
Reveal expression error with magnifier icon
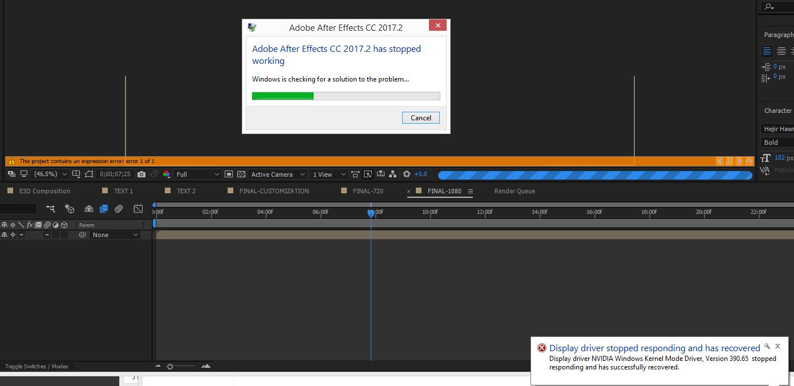(x=730, y=161)
